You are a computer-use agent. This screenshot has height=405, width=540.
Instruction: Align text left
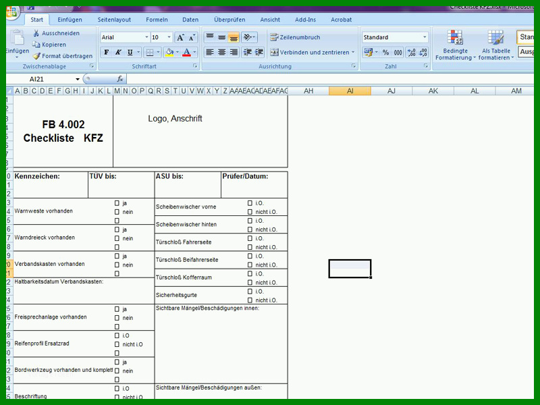[210, 53]
